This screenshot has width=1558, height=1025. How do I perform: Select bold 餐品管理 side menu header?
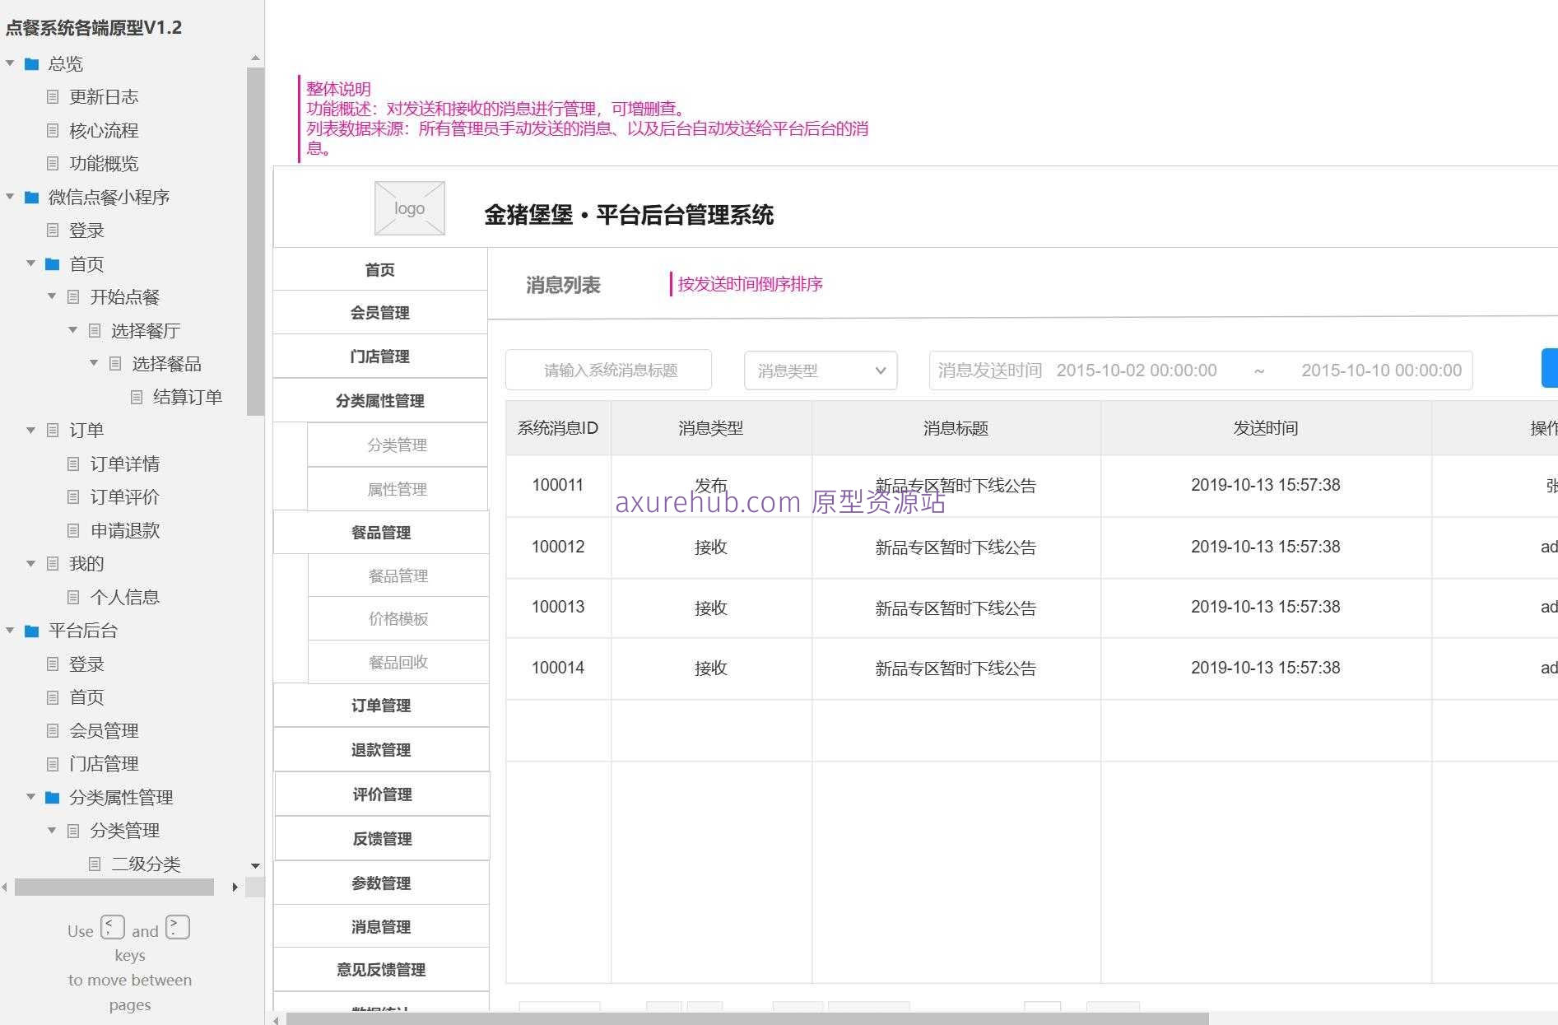coord(381,532)
